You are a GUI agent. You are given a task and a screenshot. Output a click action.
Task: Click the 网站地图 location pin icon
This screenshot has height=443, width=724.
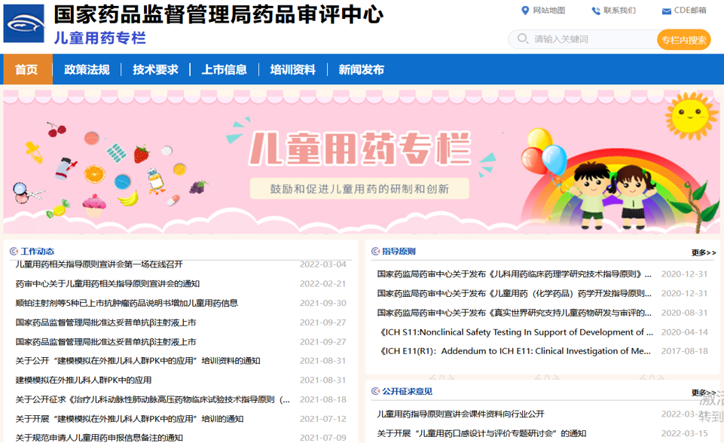click(525, 11)
